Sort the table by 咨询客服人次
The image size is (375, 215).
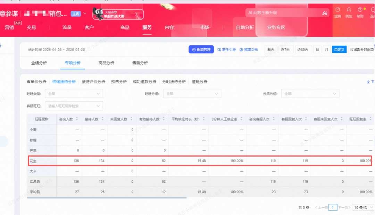pyautogui.click(x=274, y=119)
